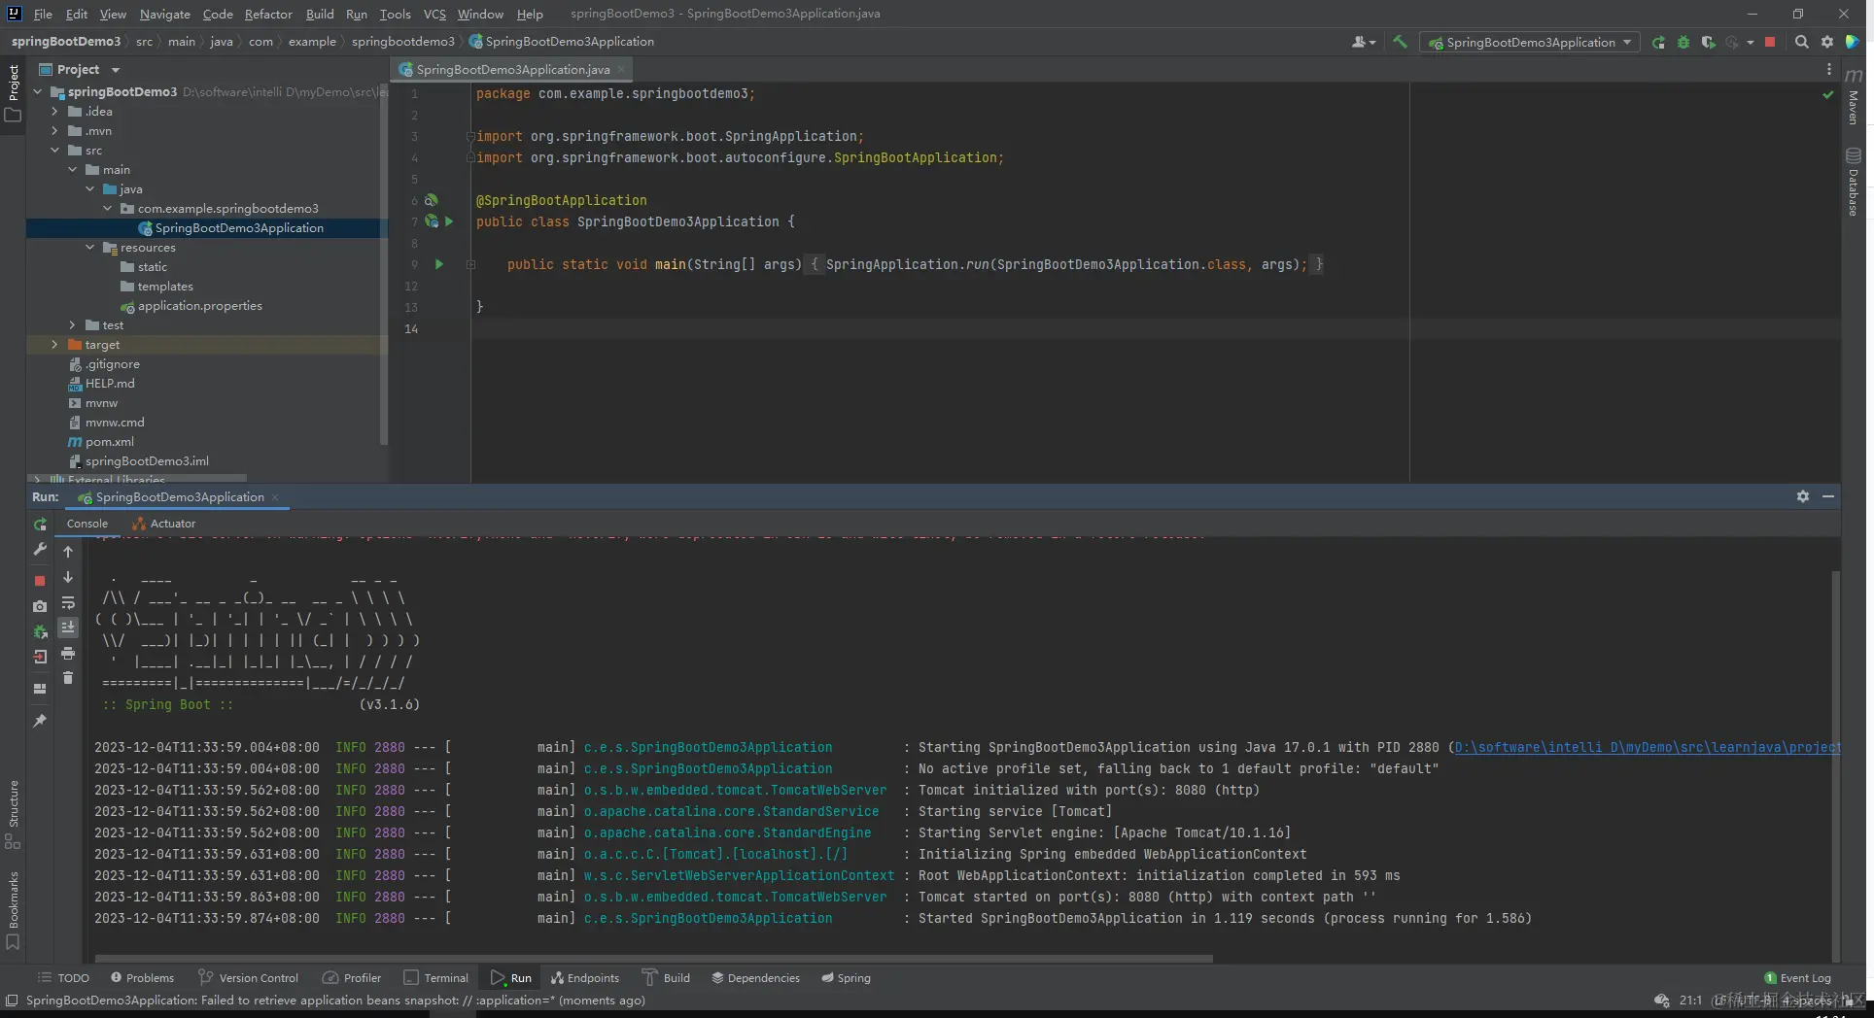Click the wrench icon in Run panel
1874x1018 pixels.
pos(40,550)
